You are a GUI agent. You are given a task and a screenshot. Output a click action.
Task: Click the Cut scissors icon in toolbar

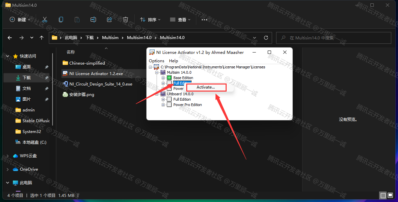tap(45, 20)
